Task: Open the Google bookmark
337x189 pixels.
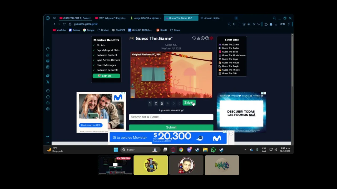Action: pyautogui.click(x=88, y=30)
